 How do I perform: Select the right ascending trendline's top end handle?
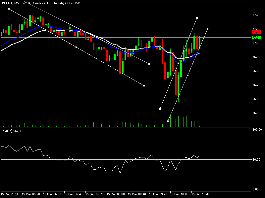(208, 29)
